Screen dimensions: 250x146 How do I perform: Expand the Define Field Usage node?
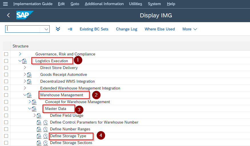[35, 115]
